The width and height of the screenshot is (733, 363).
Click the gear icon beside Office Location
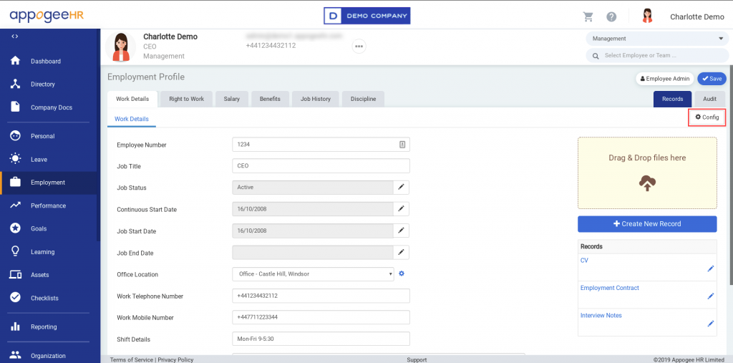point(402,274)
